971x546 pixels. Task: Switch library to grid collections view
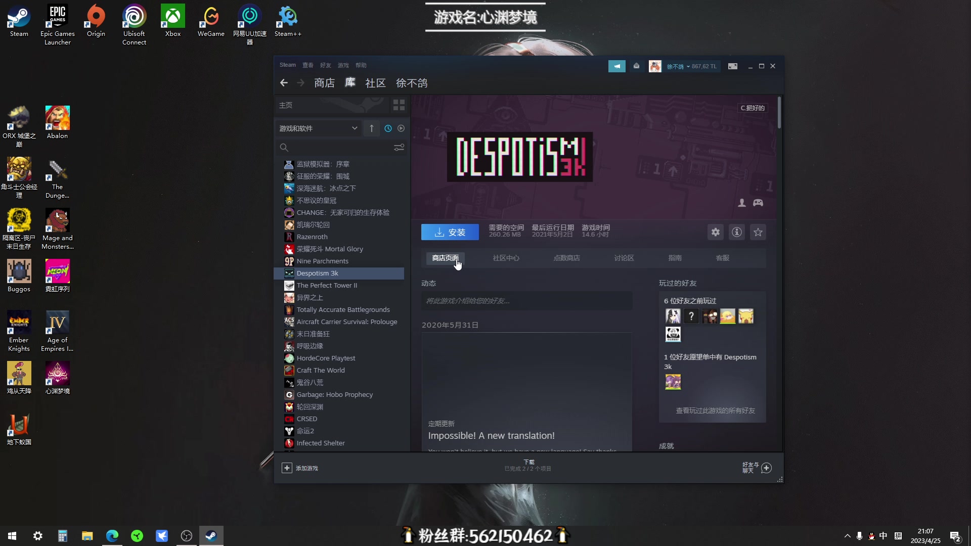(399, 105)
